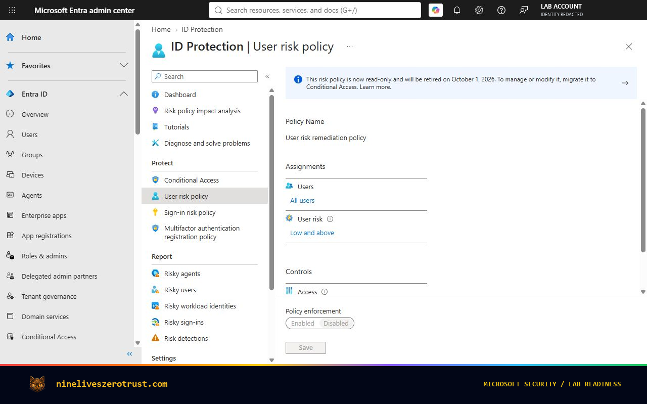Open the LAB ACCOUNT profile menu
The width and height of the screenshot is (647, 404).
(562, 10)
